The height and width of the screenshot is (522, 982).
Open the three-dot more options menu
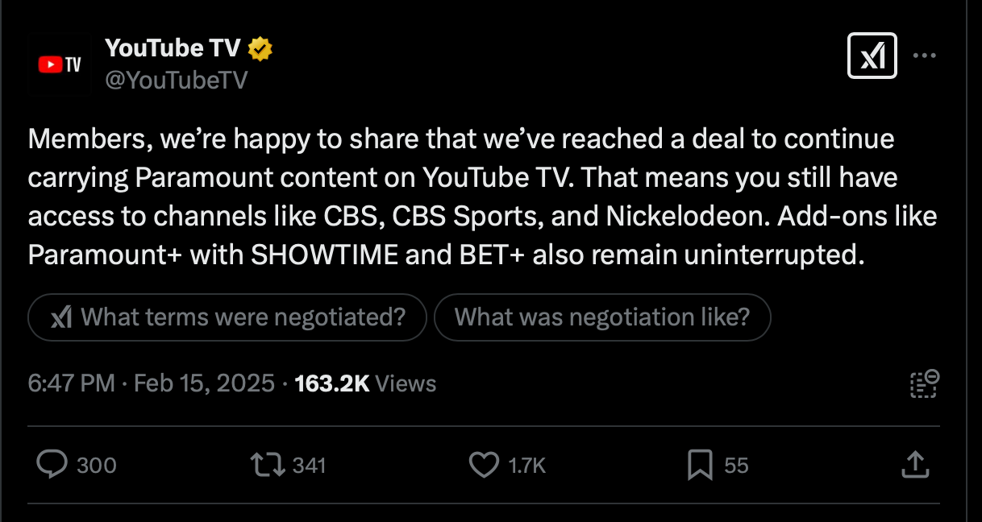pos(924,56)
